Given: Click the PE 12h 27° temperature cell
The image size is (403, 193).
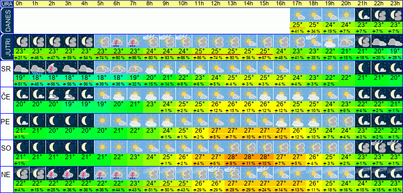Looking at the screenshot, I should [x=216, y=131].
